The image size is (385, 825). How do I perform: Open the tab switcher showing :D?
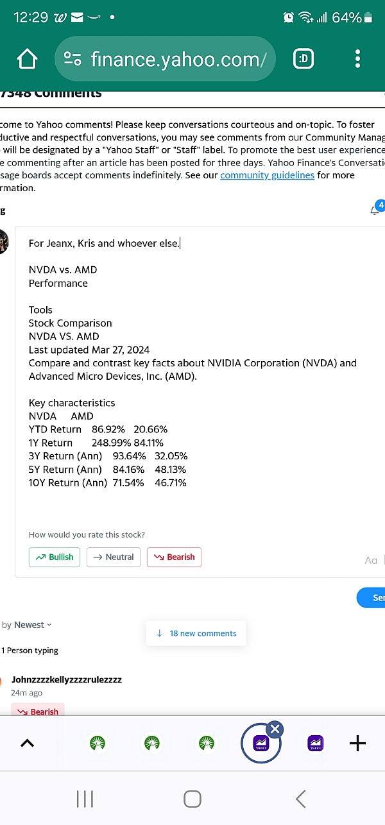(304, 60)
